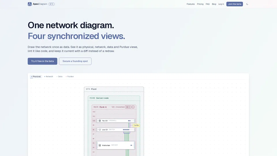Image resolution: width=277 pixels, height=156 pixels.
Task: Click the U11 rack unit label
Action: (x=94, y=116)
